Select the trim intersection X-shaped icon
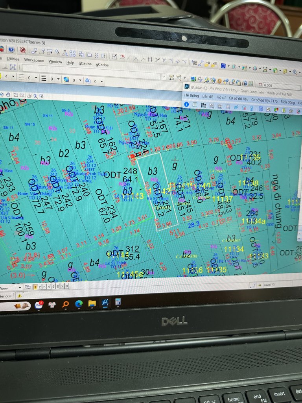Image resolution: width=302 pixels, height=403 pixels. [x=136, y=59]
